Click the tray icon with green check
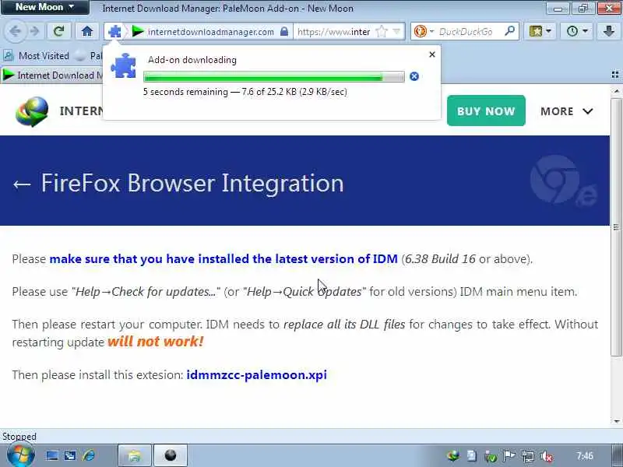623x467 pixels. (x=491, y=457)
